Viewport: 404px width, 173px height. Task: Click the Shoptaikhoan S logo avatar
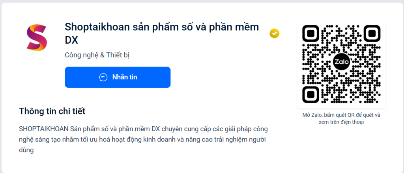37,38
